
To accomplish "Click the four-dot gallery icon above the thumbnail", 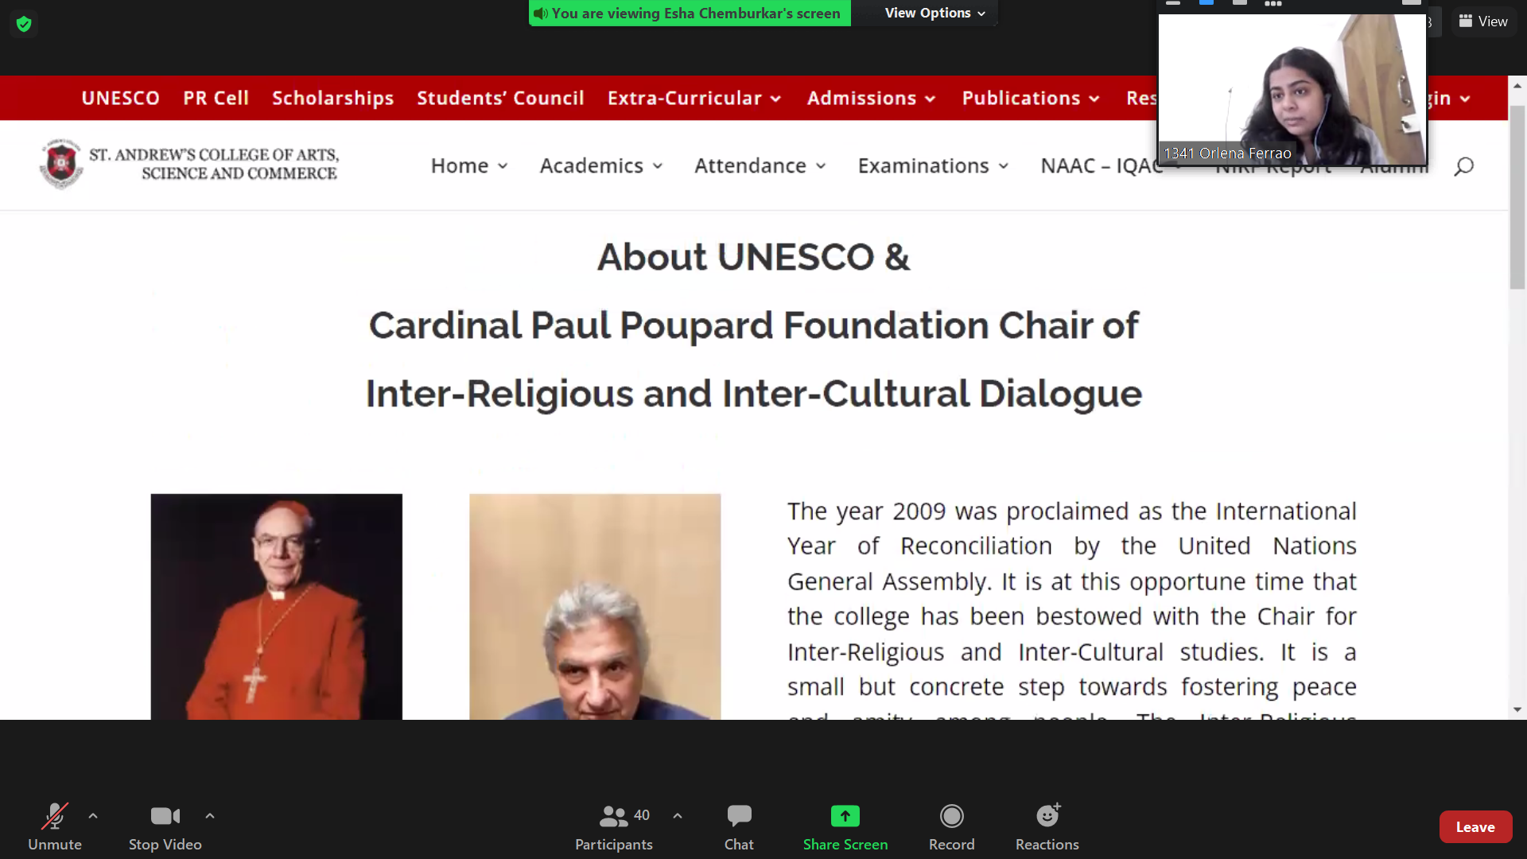I will pyautogui.click(x=1272, y=4).
